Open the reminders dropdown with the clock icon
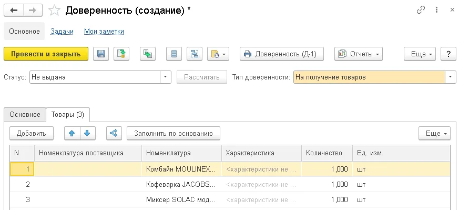 coord(218,54)
